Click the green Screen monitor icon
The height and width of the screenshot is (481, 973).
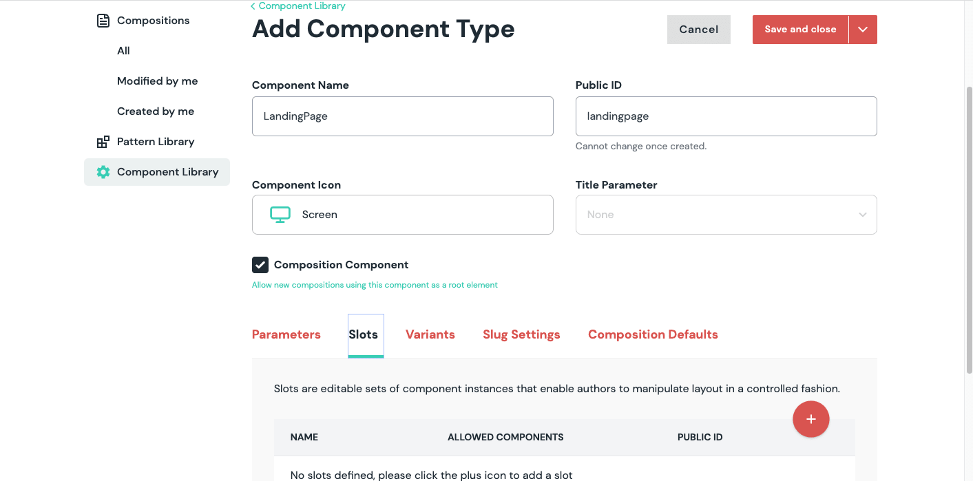(x=280, y=215)
